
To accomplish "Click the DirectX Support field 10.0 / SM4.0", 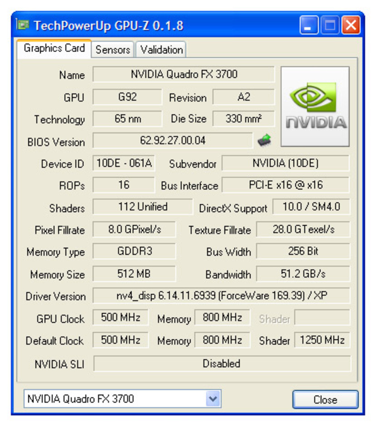I will pos(311,207).
